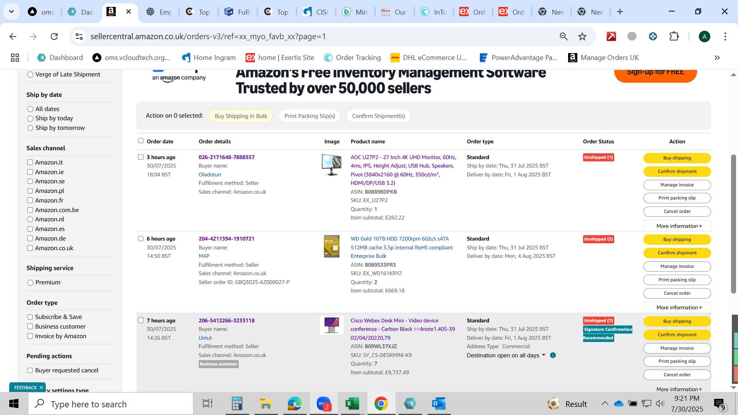Select order 026-2171648-7888357 checkbox
The height and width of the screenshot is (415, 738).
click(141, 157)
